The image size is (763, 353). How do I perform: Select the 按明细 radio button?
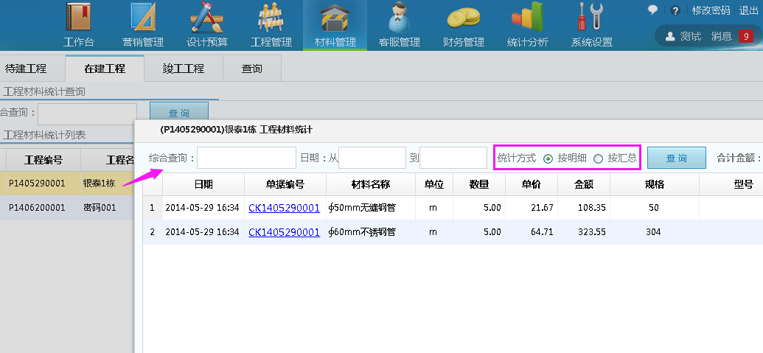coord(548,158)
